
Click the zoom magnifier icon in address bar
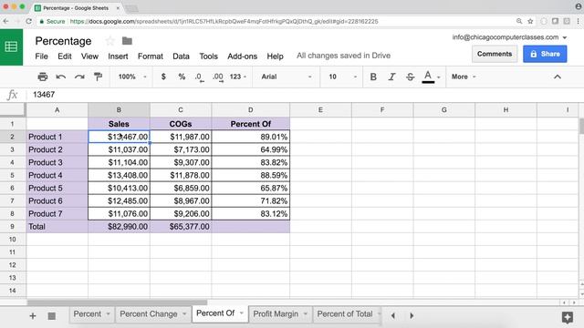coord(519,21)
